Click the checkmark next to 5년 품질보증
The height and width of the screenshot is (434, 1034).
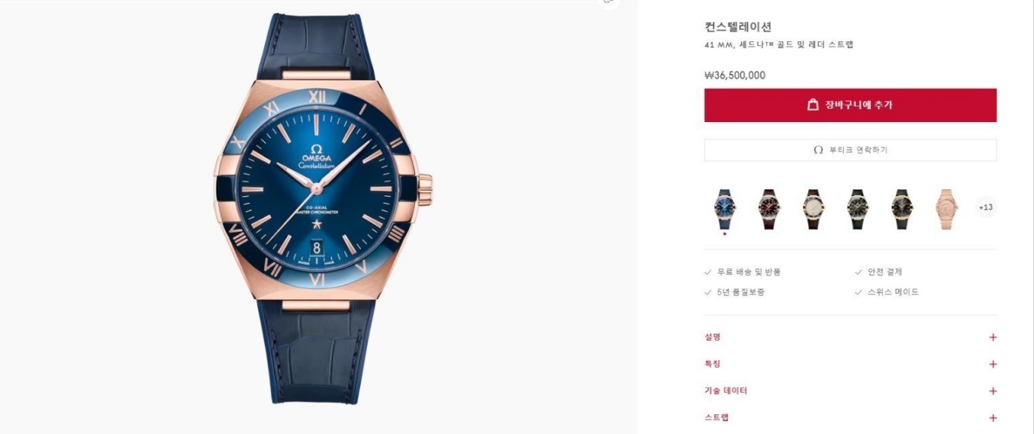point(707,292)
